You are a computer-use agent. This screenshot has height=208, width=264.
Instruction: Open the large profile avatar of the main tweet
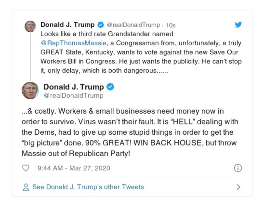point(30,90)
